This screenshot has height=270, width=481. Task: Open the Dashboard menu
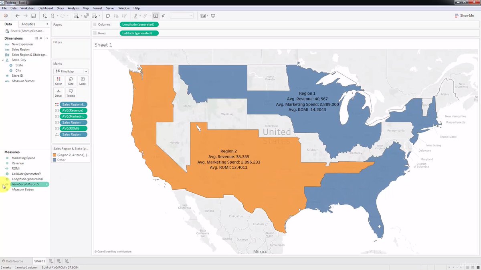click(x=46, y=8)
